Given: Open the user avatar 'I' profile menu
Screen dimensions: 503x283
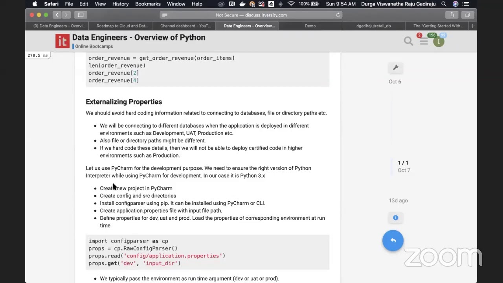Looking at the screenshot, I should pyautogui.click(x=439, y=42).
